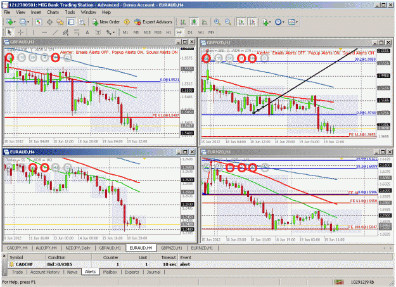Toggle the Market Watch window icon
Screen dimensions: 396x287
(39, 22)
